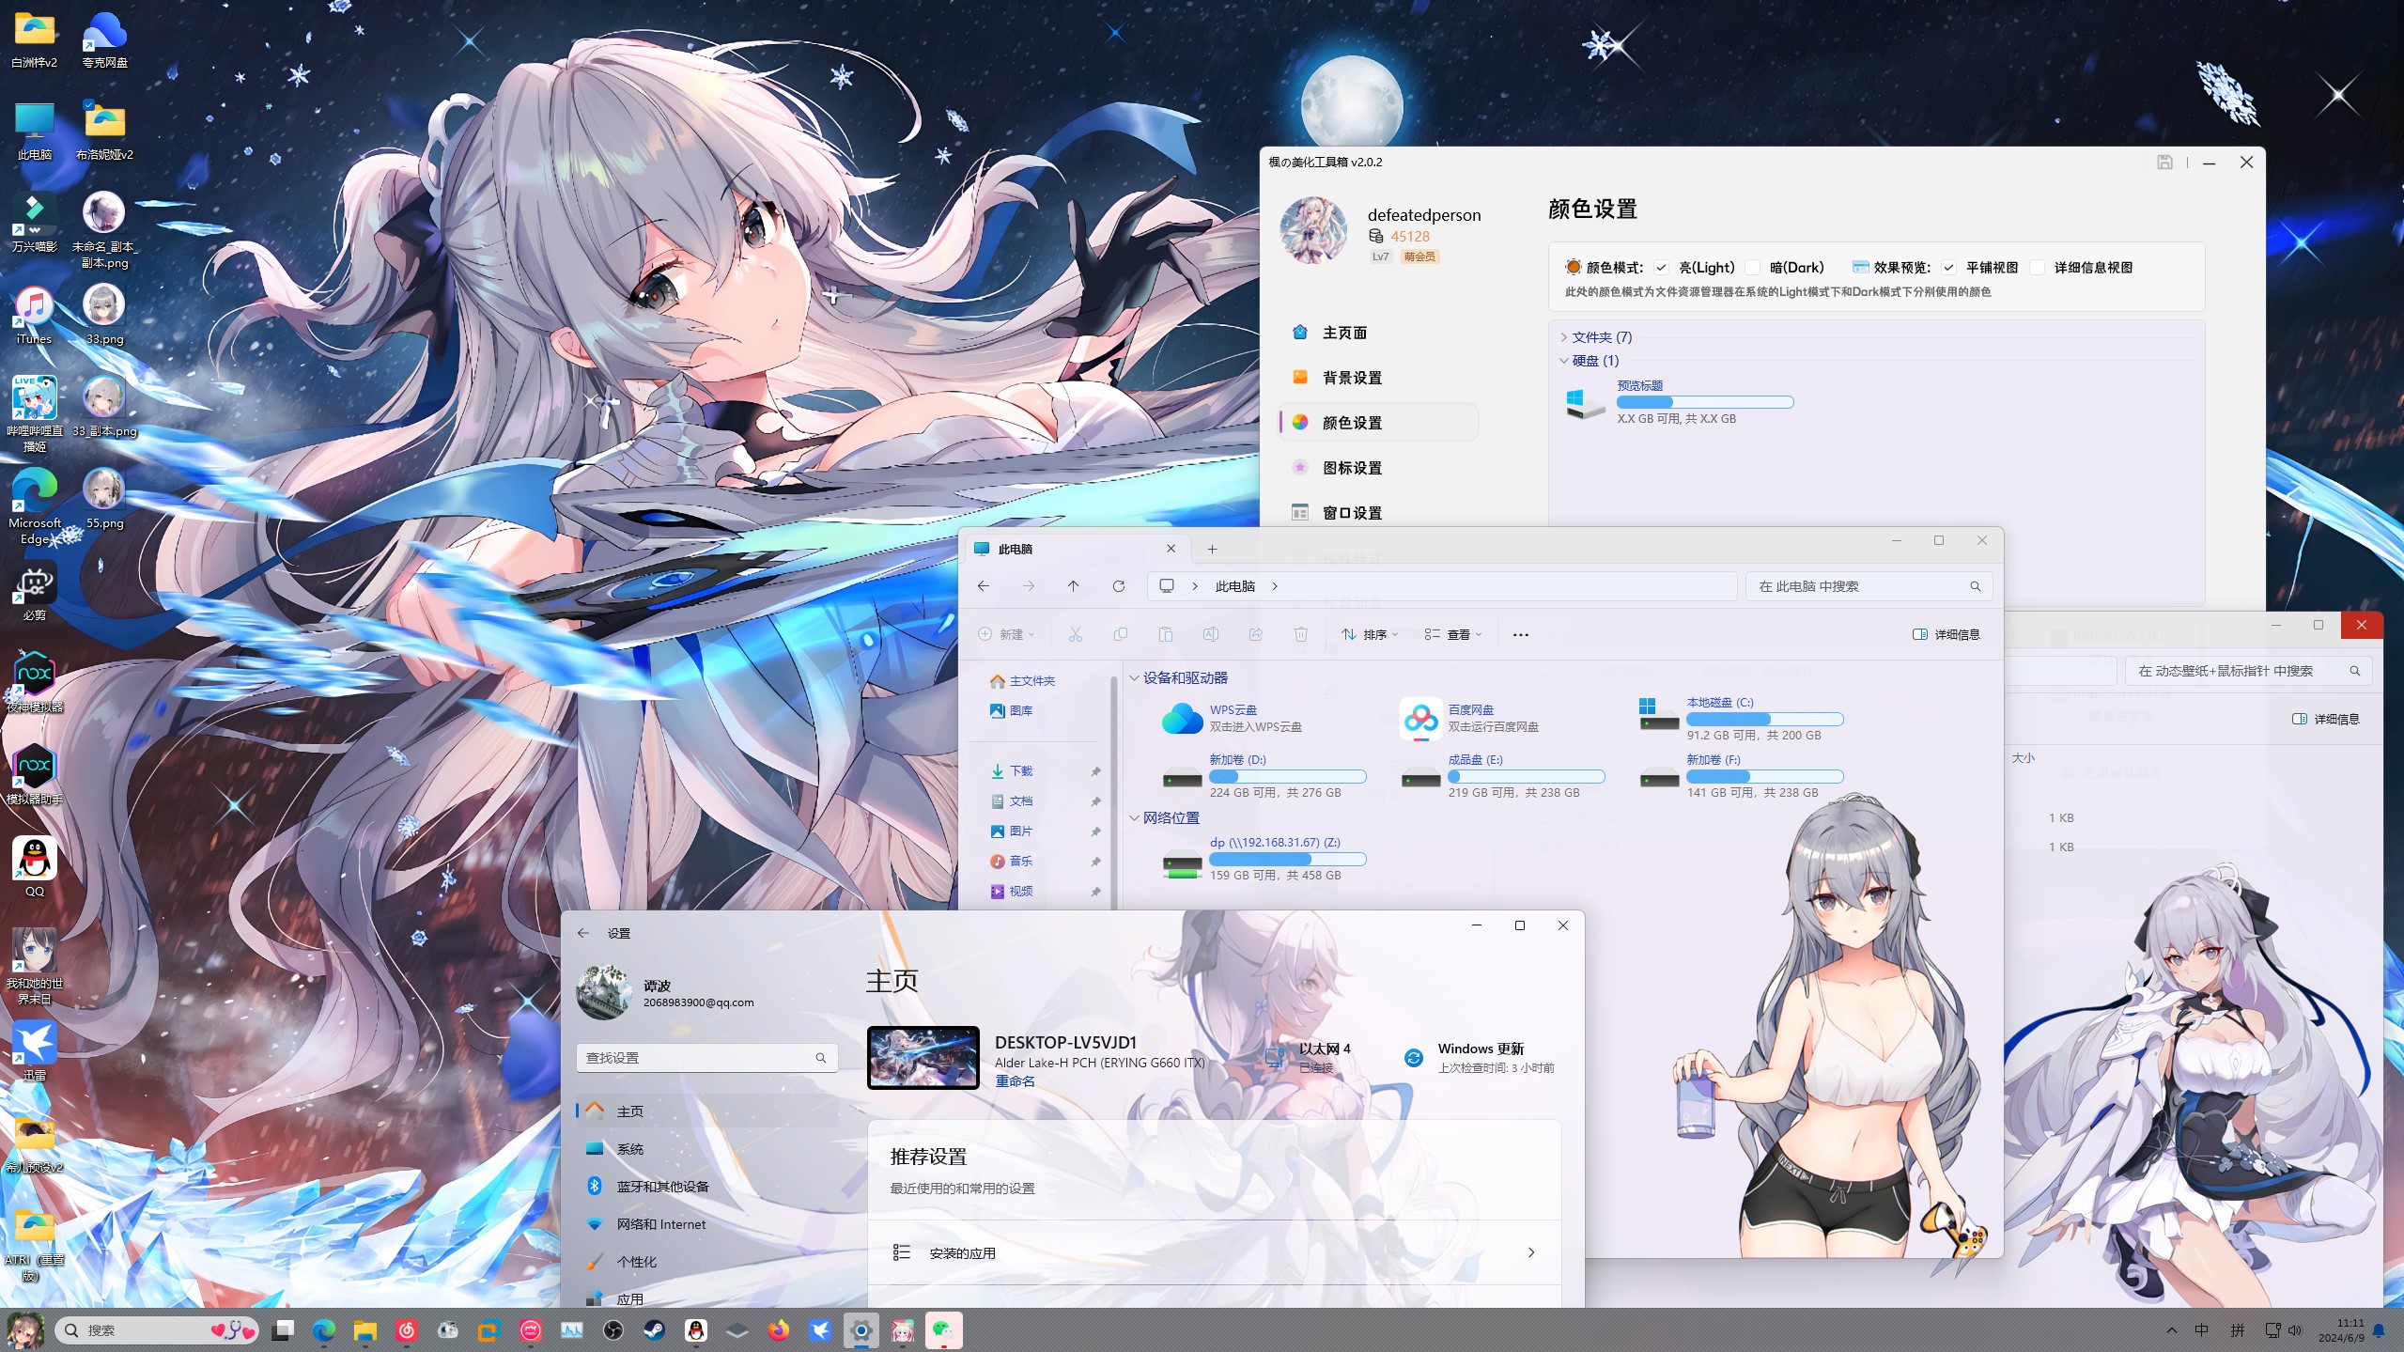Screen dimensions: 2404x1352
Task: Click the Steam icon on the taskbar
Action: 654,1330
